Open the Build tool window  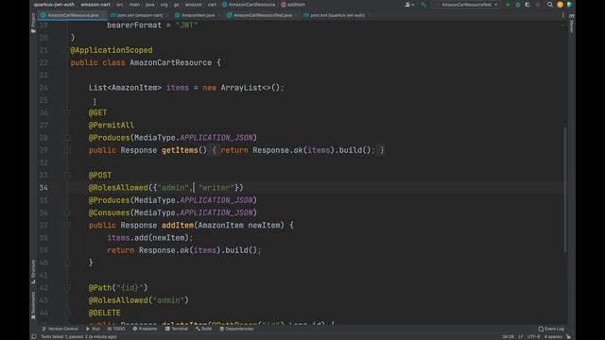pyautogui.click(x=204, y=329)
